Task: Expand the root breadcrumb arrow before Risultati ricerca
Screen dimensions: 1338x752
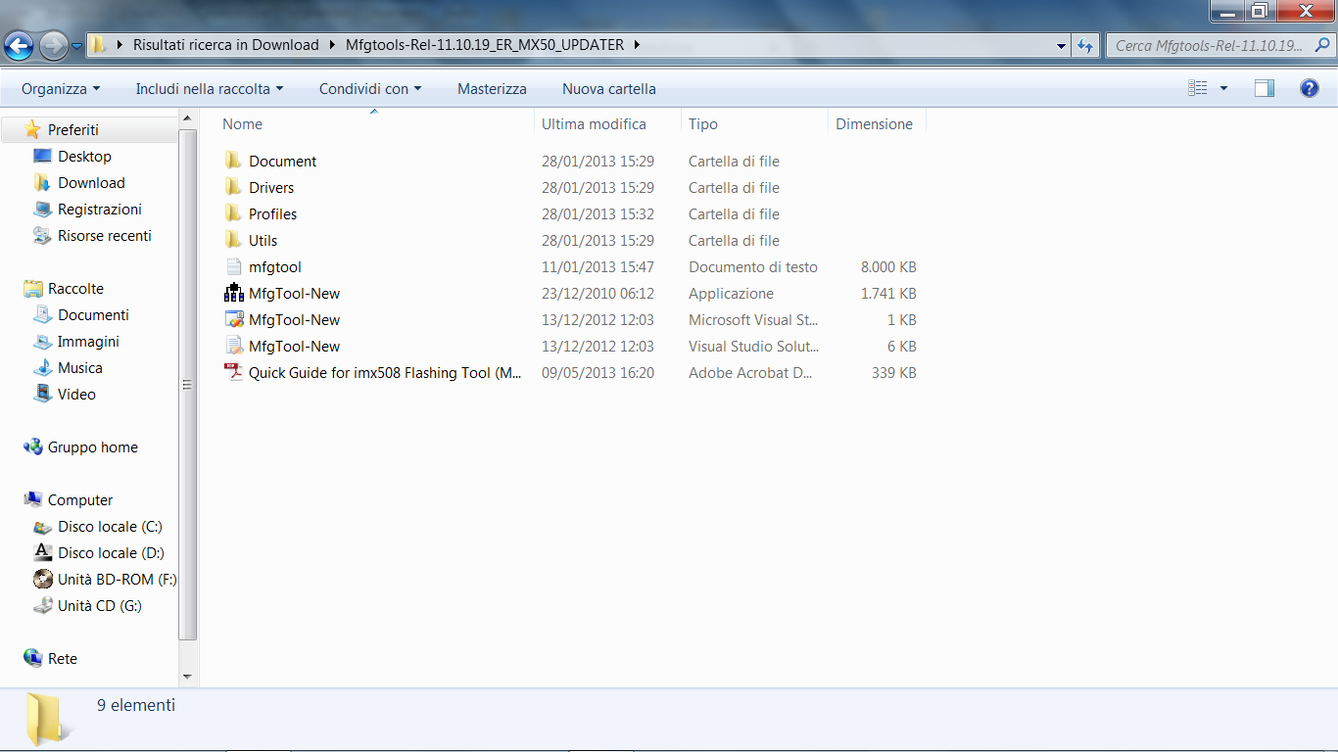Action: [x=120, y=45]
